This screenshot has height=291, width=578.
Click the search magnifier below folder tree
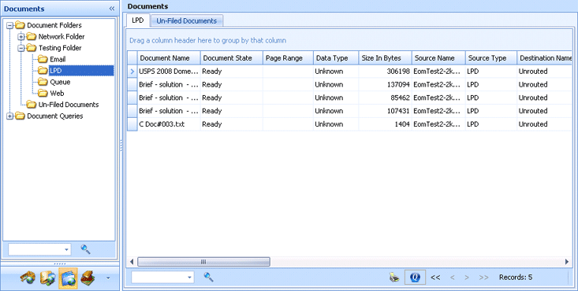(x=85, y=249)
